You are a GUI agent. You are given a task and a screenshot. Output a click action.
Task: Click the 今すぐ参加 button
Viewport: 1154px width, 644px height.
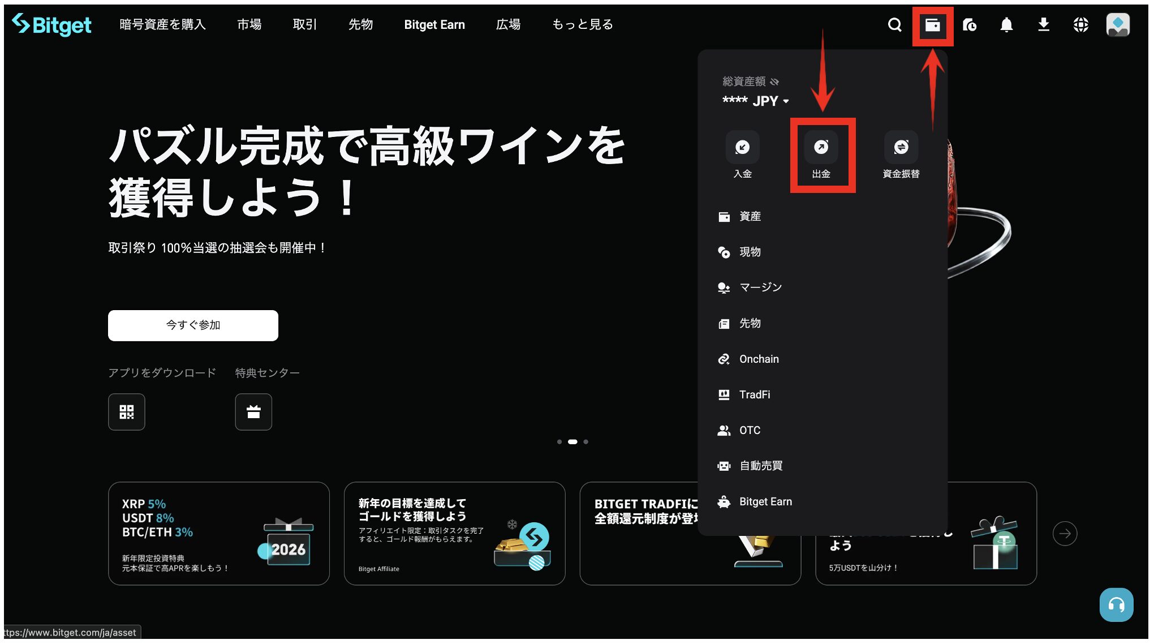193,325
